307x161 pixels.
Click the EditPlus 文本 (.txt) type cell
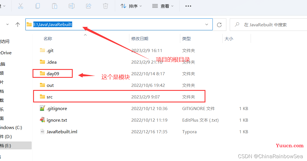tap(201, 120)
